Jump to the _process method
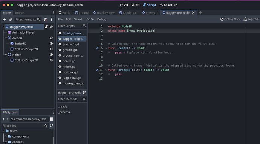Image resolution: width=260 pixels, height=144 pixels. pos(64,112)
